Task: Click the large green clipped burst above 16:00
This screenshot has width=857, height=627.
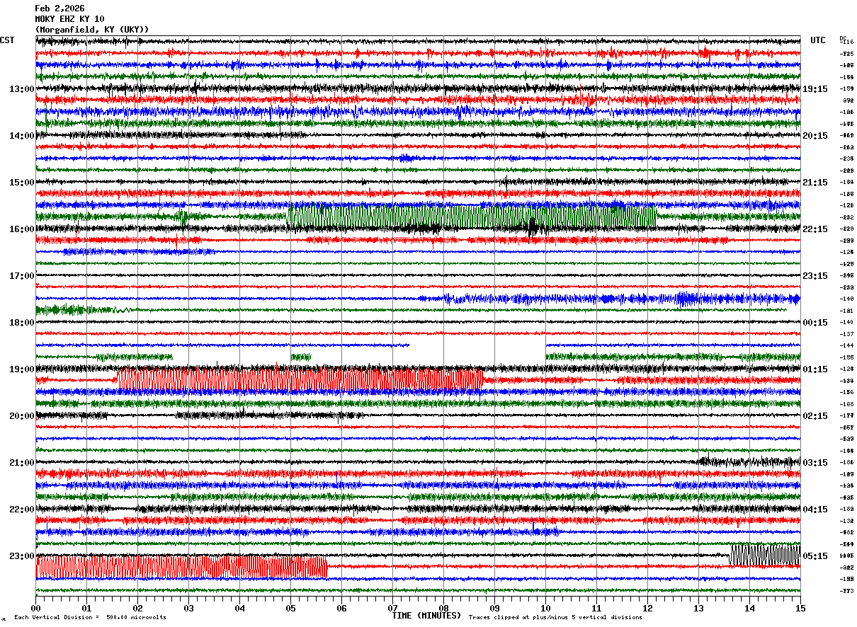Action: click(471, 217)
